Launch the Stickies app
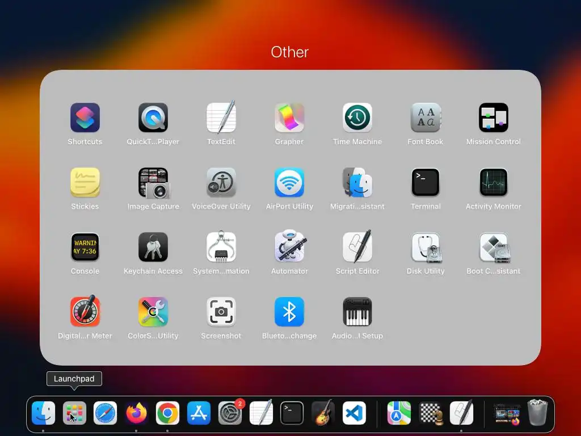Viewport: 581px width, 436px height. pos(85,182)
